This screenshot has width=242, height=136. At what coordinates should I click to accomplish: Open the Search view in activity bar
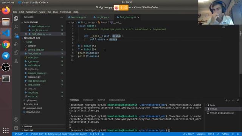point(16,27)
